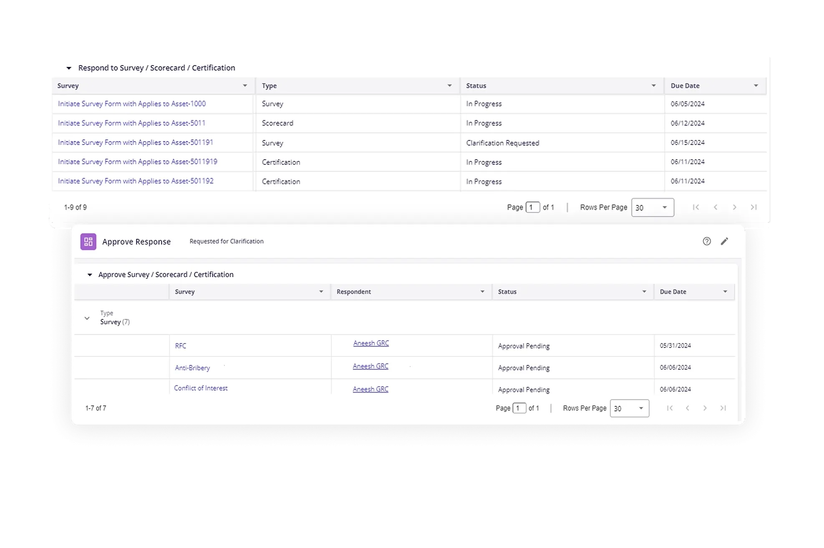The width and height of the screenshot is (824, 548).
Task: Open Initiate Survey Form Asset-1000 link
Action: coord(132,104)
